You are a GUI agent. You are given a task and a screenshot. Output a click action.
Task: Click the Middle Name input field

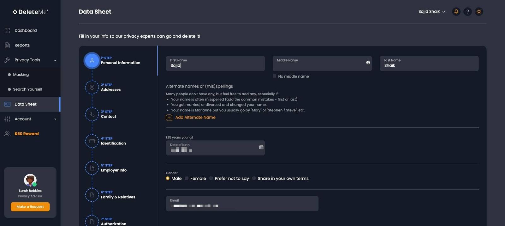[x=322, y=64]
